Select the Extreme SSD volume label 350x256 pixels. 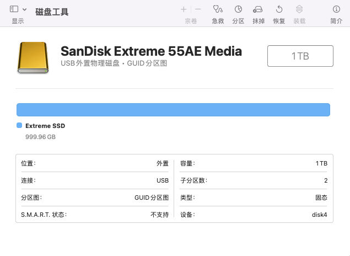click(x=45, y=126)
